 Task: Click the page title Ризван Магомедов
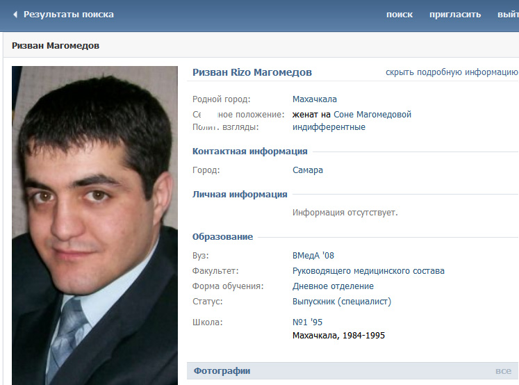[x=56, y=46]
